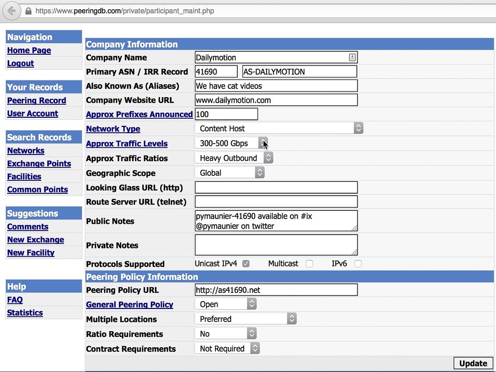Open Peering Record link
This screenshot has height=372, width=496.
coord(37,100)
